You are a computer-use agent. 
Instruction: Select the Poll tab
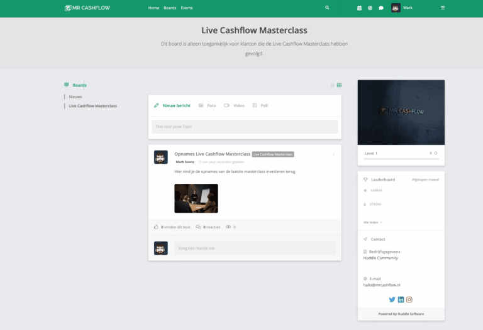pos(260,105)
